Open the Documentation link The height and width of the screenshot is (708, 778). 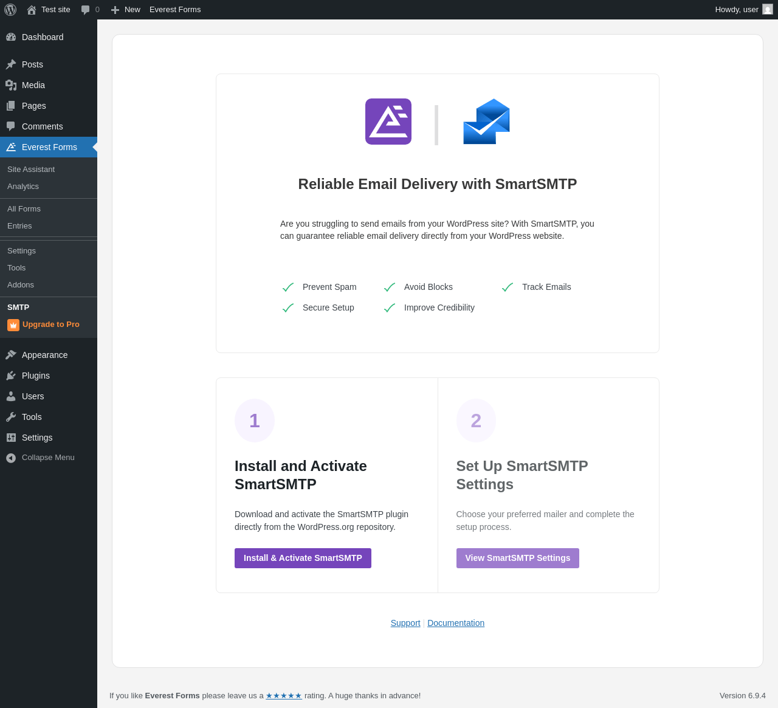point(456,623)
